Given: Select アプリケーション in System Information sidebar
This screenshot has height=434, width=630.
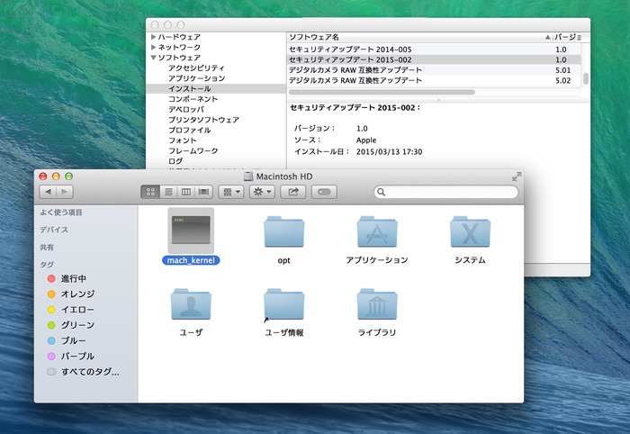Looking at the screenshot, I should pos(196,78).
